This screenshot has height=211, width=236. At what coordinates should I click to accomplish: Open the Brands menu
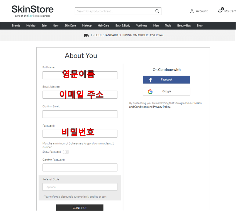[16, 26]
